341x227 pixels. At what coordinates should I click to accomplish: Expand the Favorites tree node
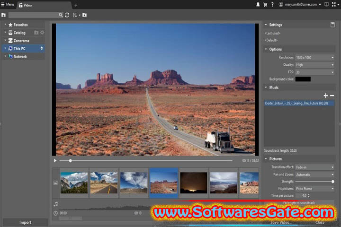point(5,25)
